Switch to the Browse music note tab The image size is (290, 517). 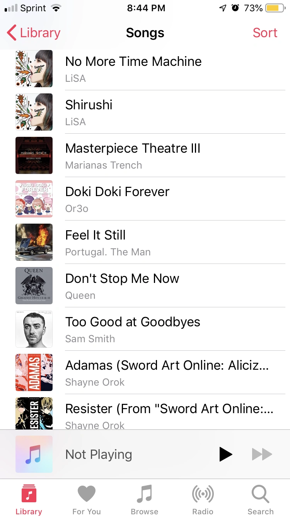(145, 499)
